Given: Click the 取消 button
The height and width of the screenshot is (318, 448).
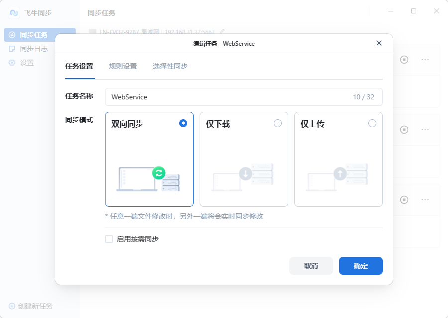Looking at the screenshot, I should tap(311, 266).
